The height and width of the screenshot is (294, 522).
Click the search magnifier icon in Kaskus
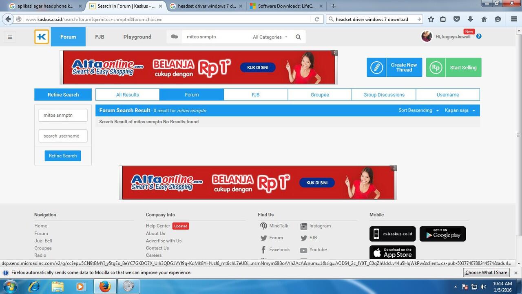298,37
